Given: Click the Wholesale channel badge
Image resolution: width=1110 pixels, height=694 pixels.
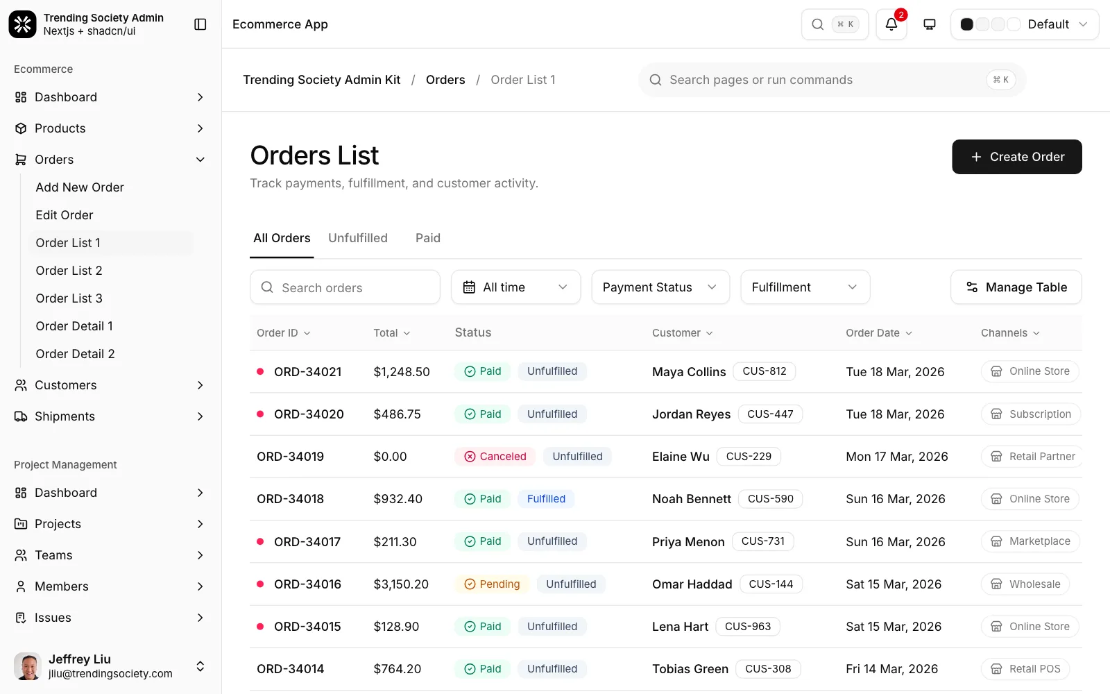Looking at the screenshot, I should [x=1025, y=584].
